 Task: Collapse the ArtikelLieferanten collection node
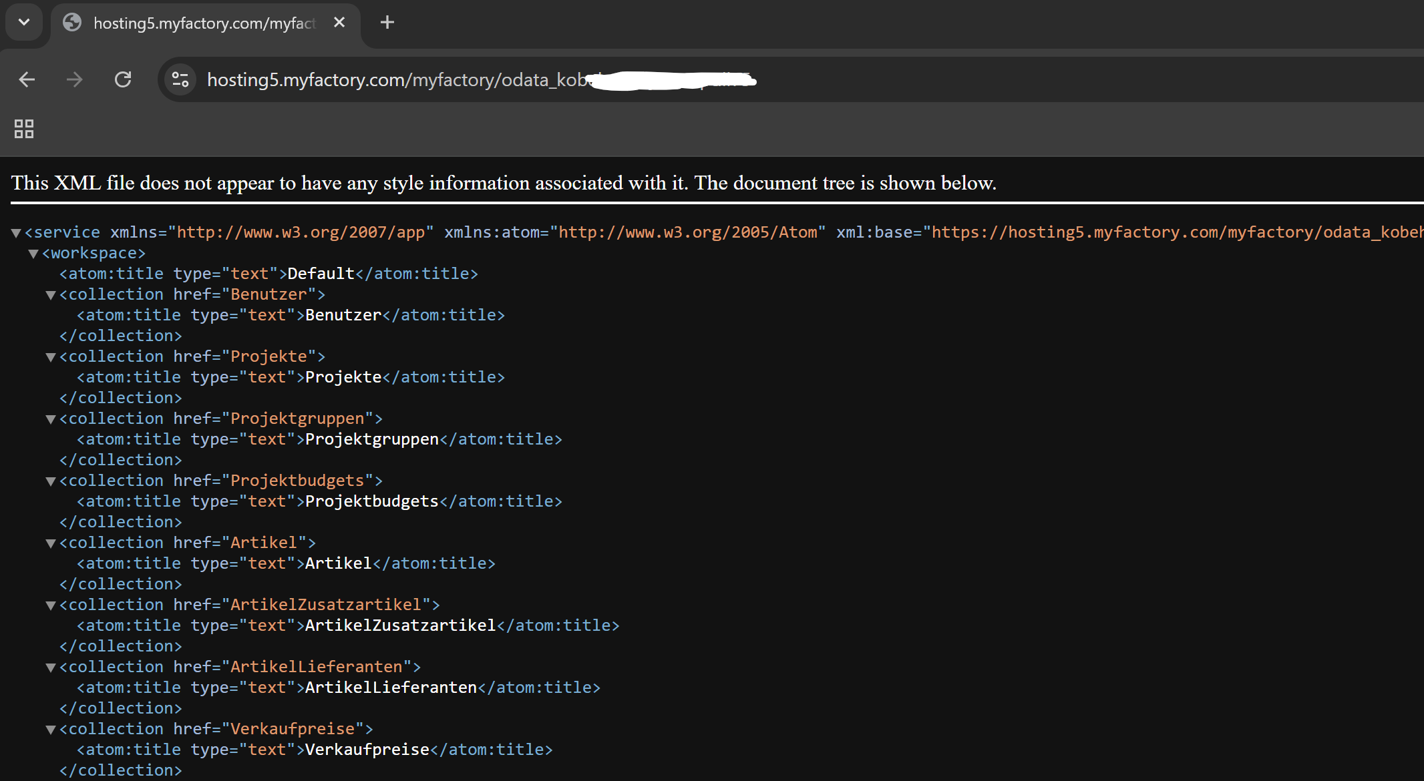[x=51, y=668]
